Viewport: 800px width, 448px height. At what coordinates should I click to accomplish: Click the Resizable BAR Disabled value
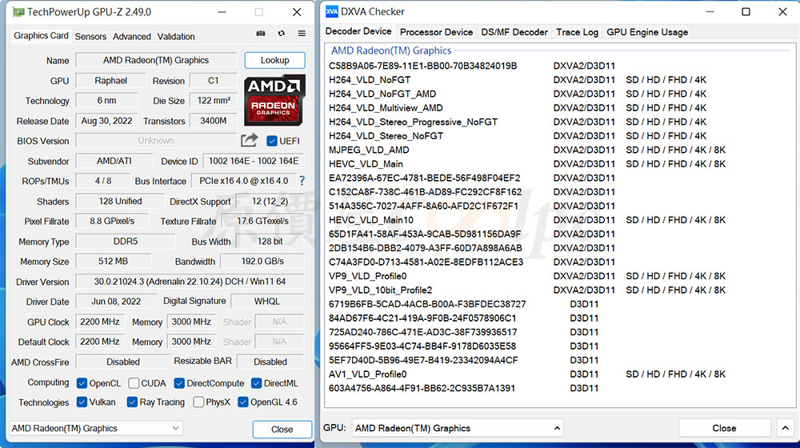pyautogui.click(x=270, y=362)
